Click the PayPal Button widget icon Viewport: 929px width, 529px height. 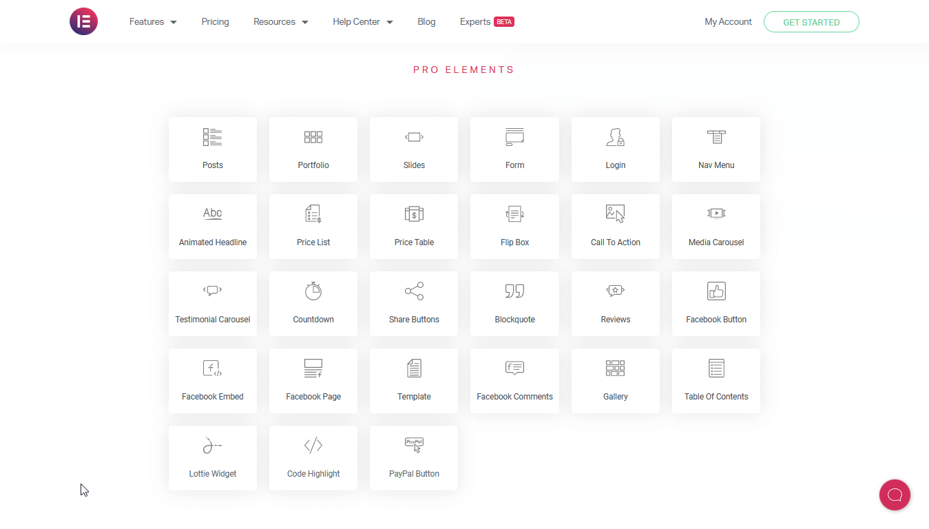(414, 446)
